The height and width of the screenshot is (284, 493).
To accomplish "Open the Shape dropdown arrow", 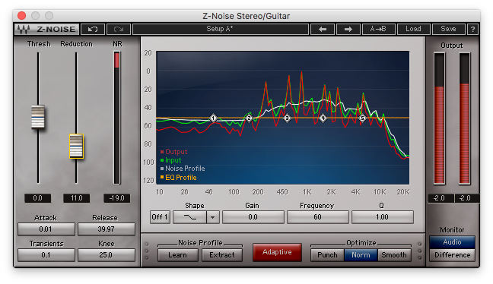I will click(213, 217).
